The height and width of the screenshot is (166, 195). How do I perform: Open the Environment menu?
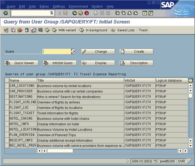pos(78,7)
